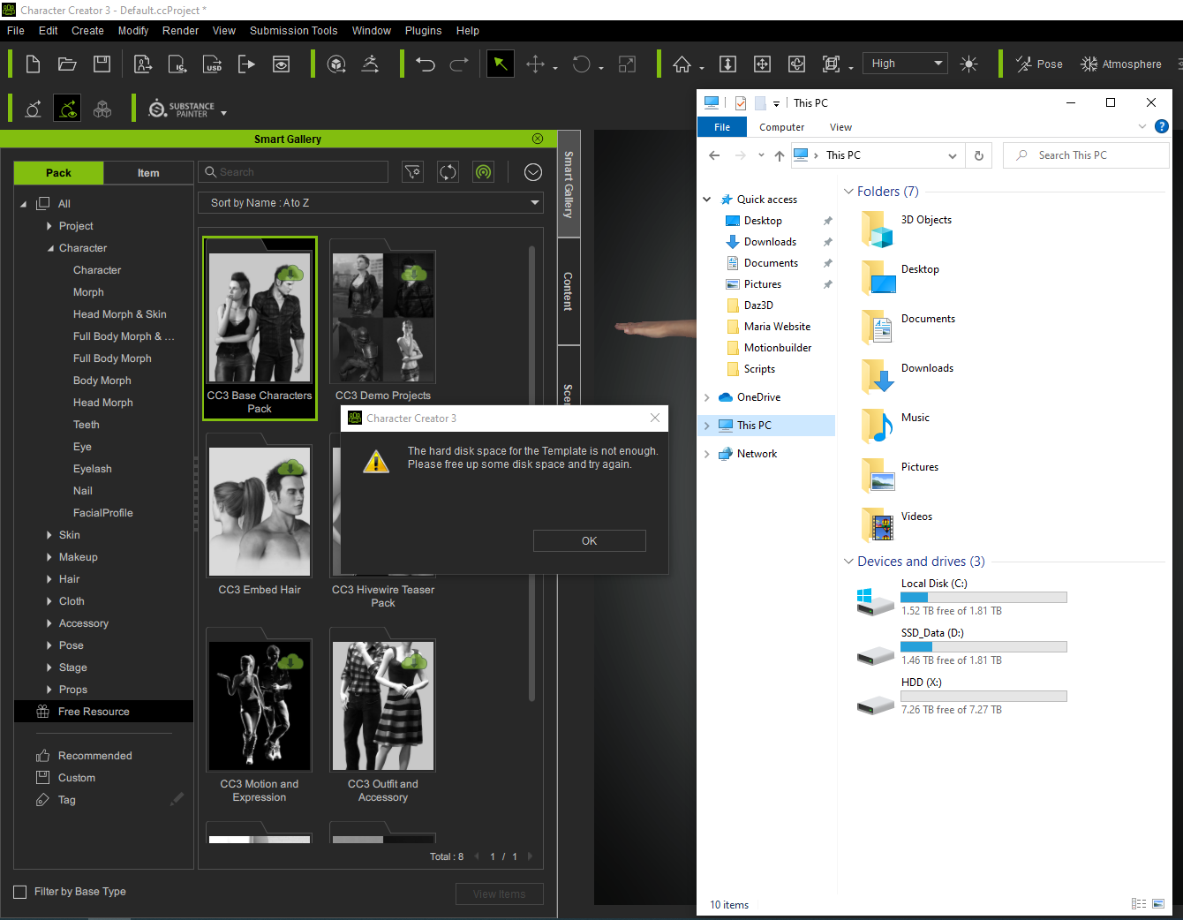Click the Smart Gallery refresh icon
The height and width of the screenshot is (920, 1183).
point(448,172)
